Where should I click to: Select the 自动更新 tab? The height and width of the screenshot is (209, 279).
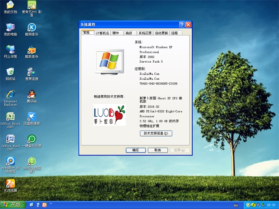point(161,33)
